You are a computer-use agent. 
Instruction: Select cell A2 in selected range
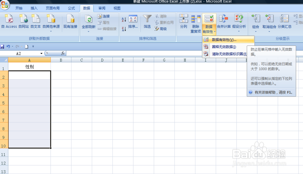tap(29, 75)
